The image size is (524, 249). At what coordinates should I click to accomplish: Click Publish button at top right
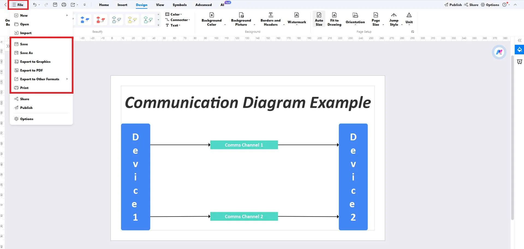click(453, 5)
